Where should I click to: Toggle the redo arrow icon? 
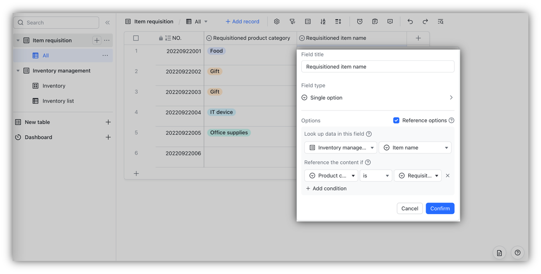click(x=425, y=21)
